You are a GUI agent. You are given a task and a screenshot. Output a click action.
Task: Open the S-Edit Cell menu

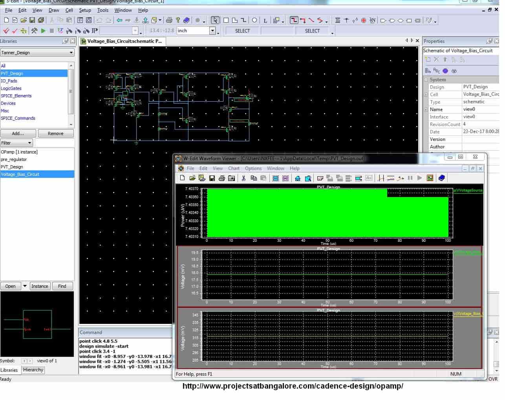(x=69, y=10)
